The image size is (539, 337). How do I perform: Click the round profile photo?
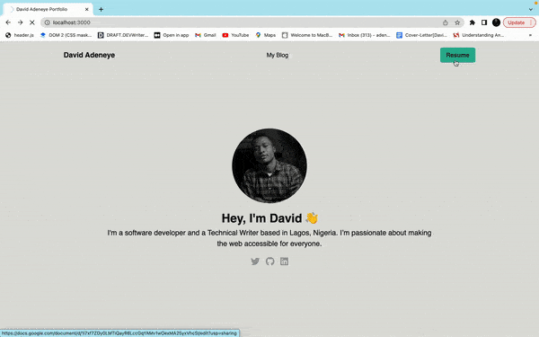pos(269,165)
